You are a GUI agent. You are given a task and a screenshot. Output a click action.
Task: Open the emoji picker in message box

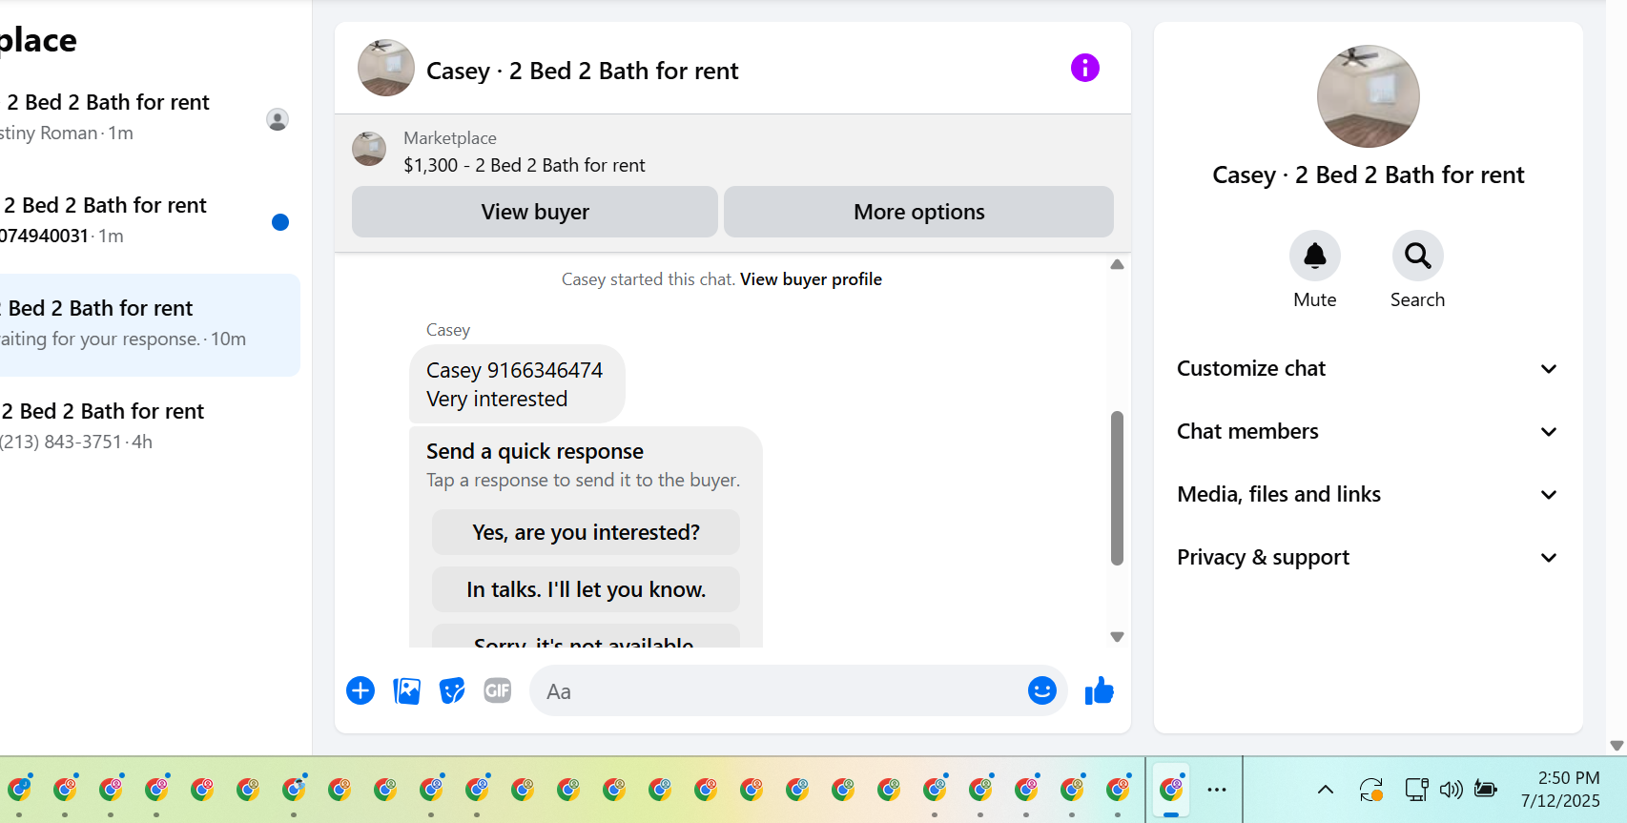point(1042,690)
